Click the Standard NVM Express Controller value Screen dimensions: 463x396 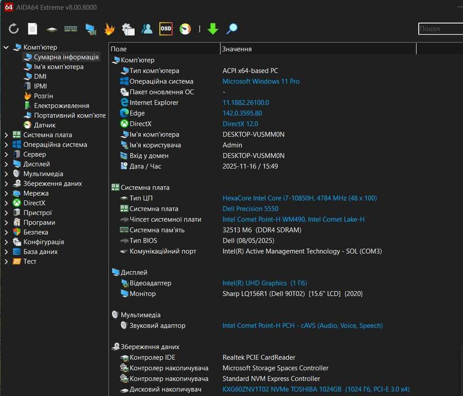(x=271, y=379)
